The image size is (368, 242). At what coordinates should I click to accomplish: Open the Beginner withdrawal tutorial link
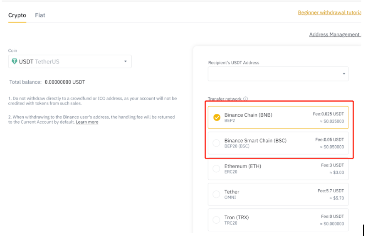point(329,12)
